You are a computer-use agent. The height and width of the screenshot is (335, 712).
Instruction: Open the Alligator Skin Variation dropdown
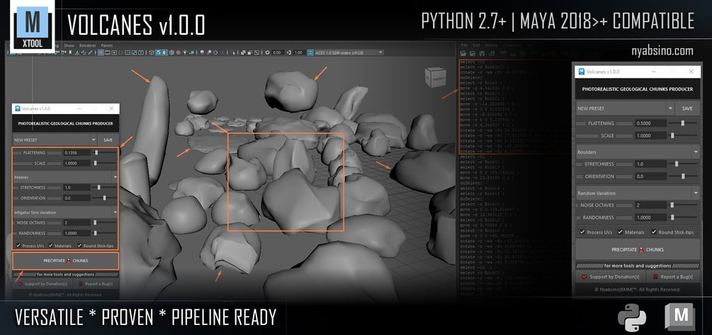point(66,212)
